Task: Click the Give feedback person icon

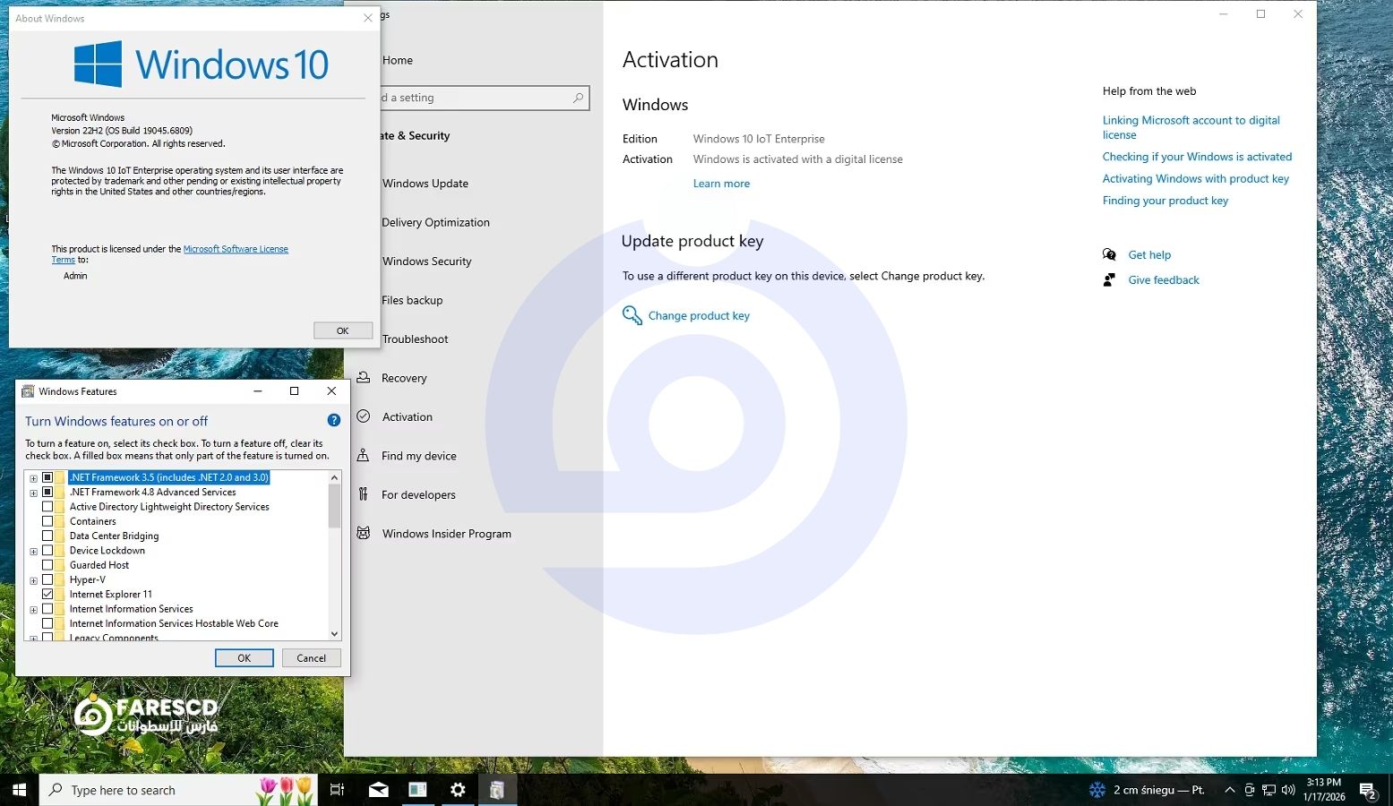Action: click(x=1109, y=280)
